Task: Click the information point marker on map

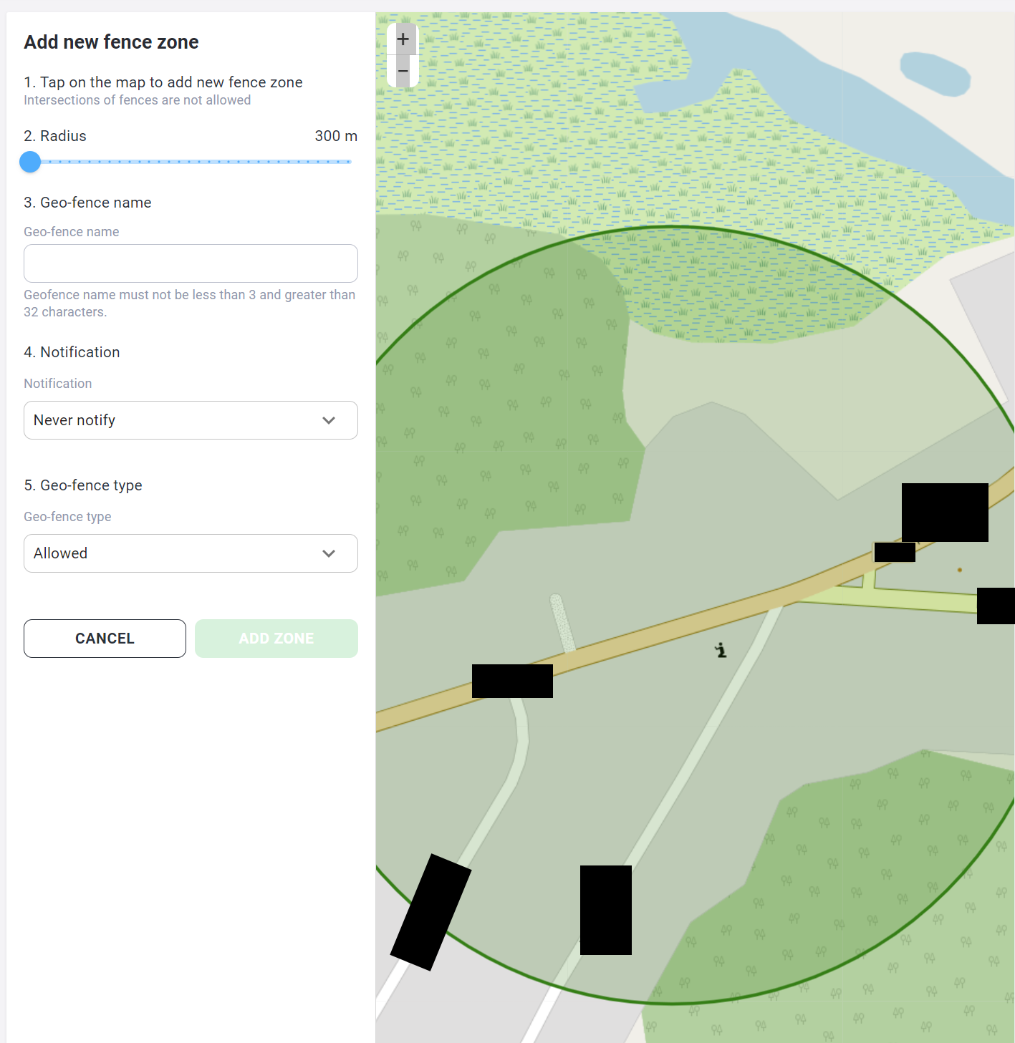Action: (721, 650)
